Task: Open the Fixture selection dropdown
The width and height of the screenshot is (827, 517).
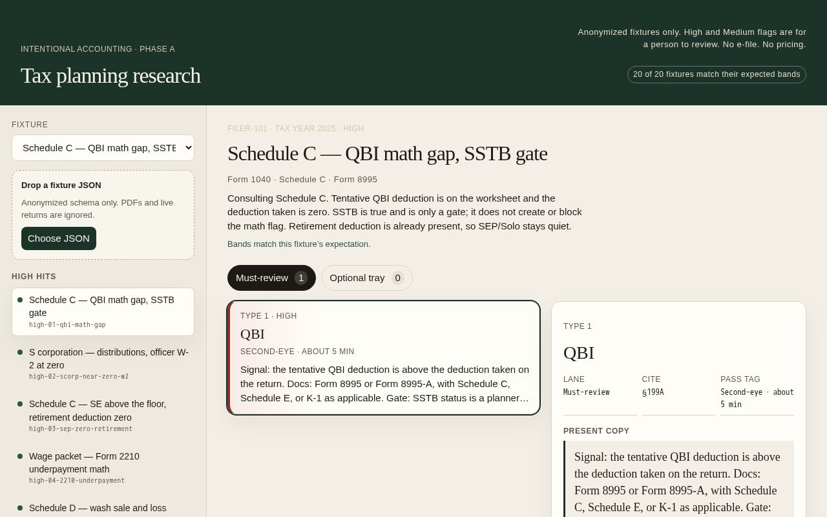Action: coord(103,148)
